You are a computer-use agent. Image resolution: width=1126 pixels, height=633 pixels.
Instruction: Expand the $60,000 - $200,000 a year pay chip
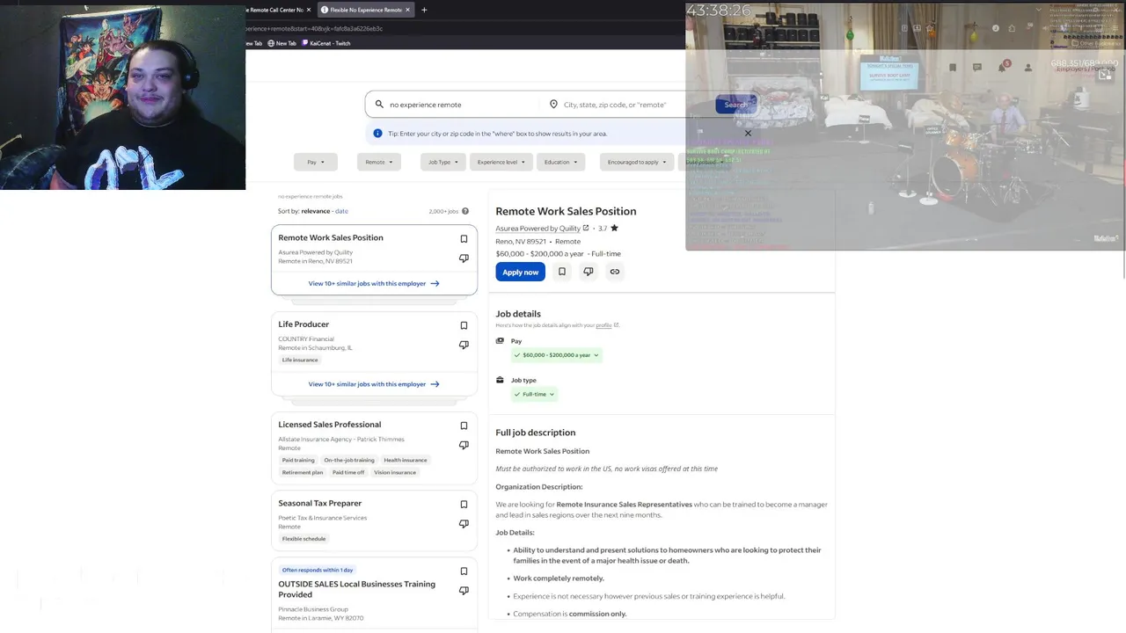click(557, 355)
